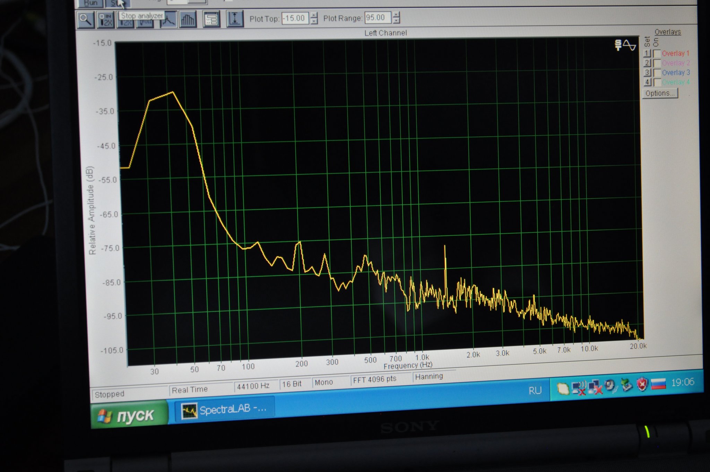
Task: Click Set button 4 for Overlay 4
Action: (x=647, y=82)
